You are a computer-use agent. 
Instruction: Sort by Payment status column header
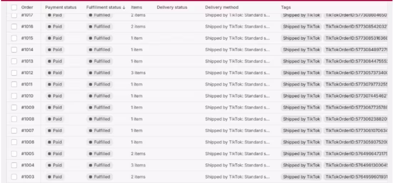pos(61,7)
